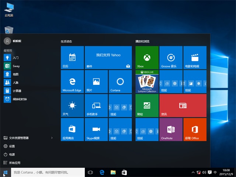Show hidden system tray icons
Viewport: 236px width, 177px height.
pos(193,172)
